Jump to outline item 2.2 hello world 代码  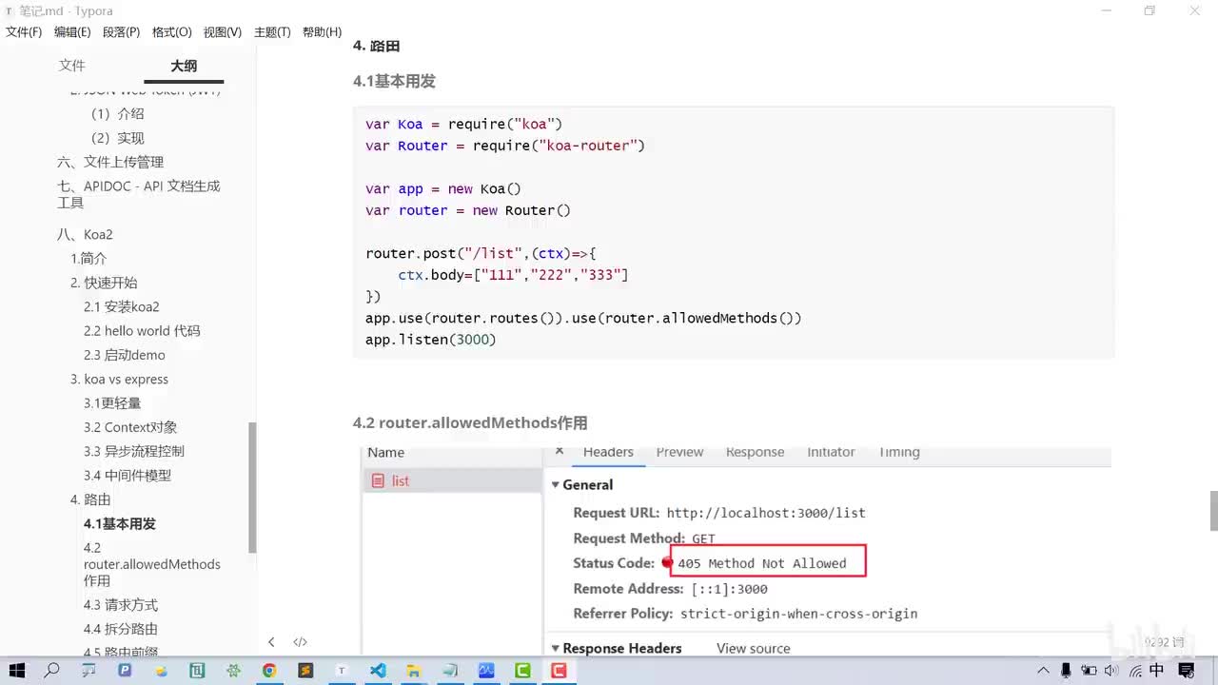coord(142,331)
